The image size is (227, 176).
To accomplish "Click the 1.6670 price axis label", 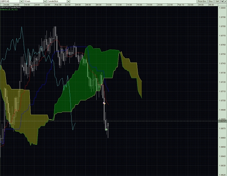I will coord(223,128).
